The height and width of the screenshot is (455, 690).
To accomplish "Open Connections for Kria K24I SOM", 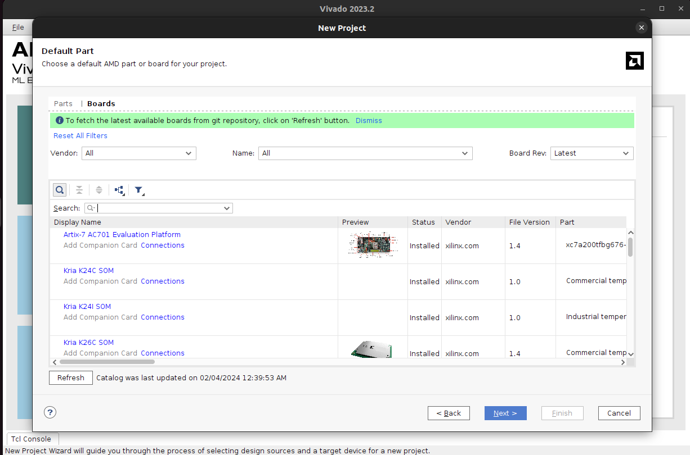I will coord(163,317).
